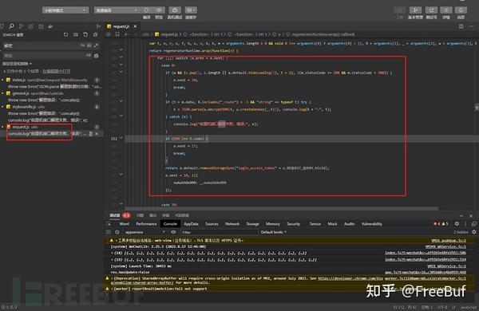
Task: Open the 'open in editor' results link
Action: coord(56,71)
